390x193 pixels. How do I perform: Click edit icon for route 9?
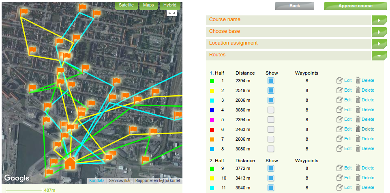tap(339, 168)
